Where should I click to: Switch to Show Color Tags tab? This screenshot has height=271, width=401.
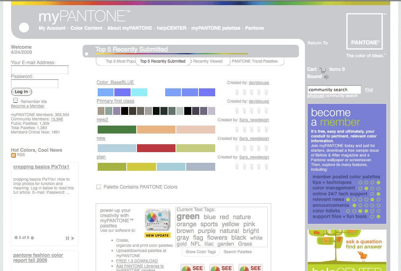pyautogui.click(x=201, y=252)
